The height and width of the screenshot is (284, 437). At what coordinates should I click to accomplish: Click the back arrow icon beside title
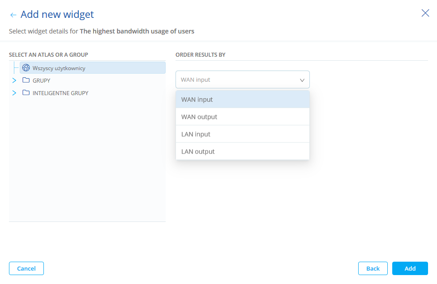pos(13,15)
